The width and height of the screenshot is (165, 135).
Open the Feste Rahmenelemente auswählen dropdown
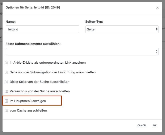(x=82, y=52)
